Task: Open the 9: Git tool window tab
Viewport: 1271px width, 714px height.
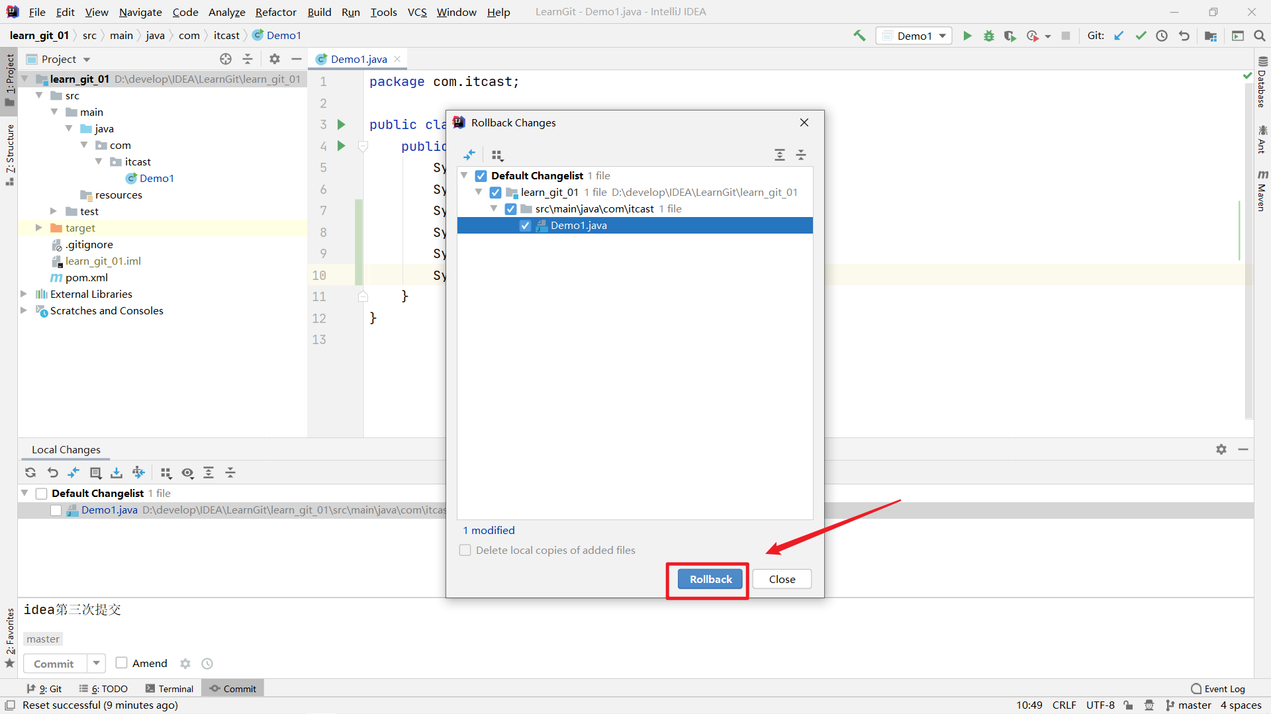Action: 44,689
